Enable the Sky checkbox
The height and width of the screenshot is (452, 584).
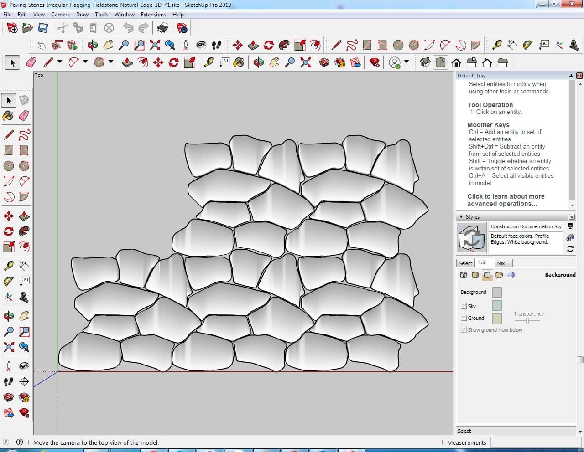[x=464, y=306]
